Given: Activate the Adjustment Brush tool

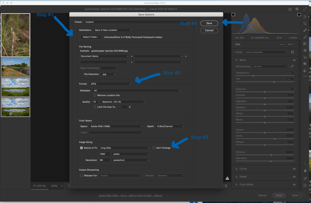Looking at the screenshot, I should pos(305,37).
